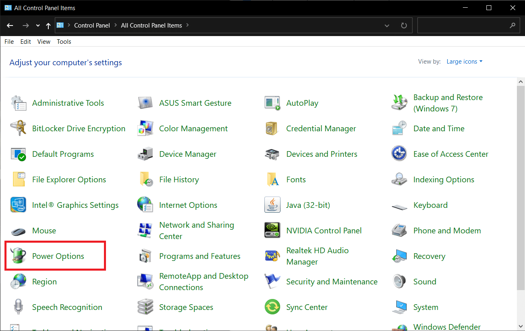The width and height of the screenshot is (525, 331).
Task: Open the Power Options battery icon
Action: (18, 256)
